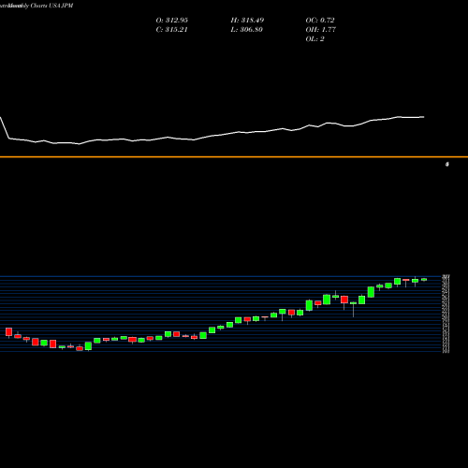Click the 'Charts USA JPM' title text

(51, 6)
